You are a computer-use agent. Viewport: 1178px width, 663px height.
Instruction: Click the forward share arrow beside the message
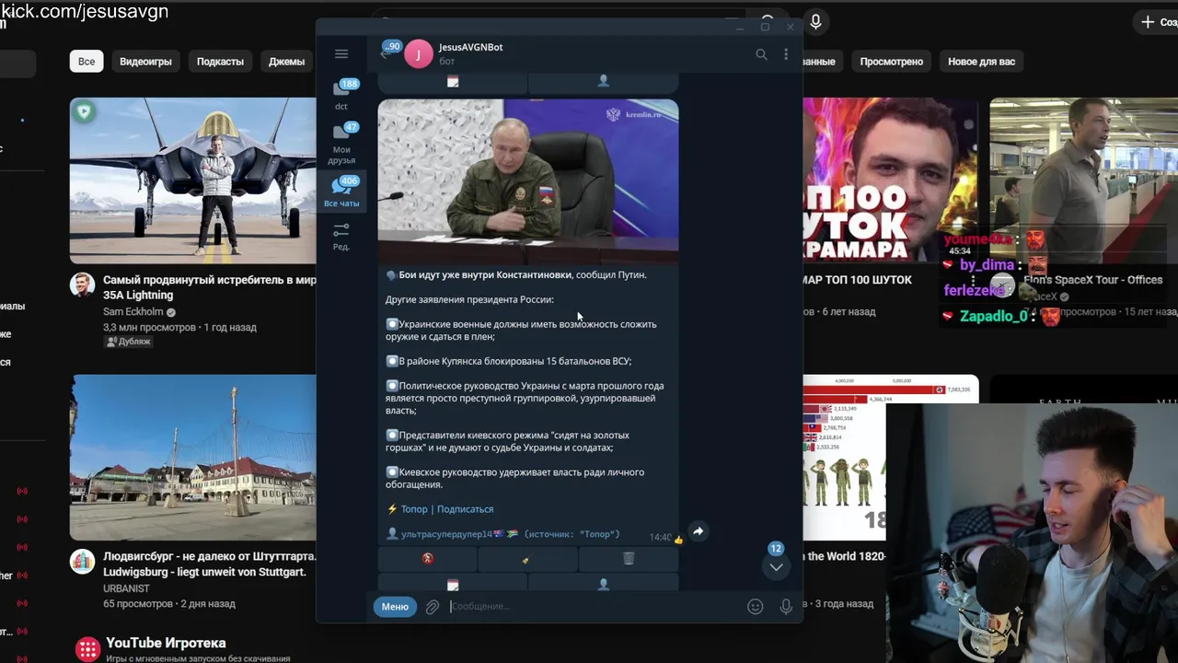coord(698,531)
